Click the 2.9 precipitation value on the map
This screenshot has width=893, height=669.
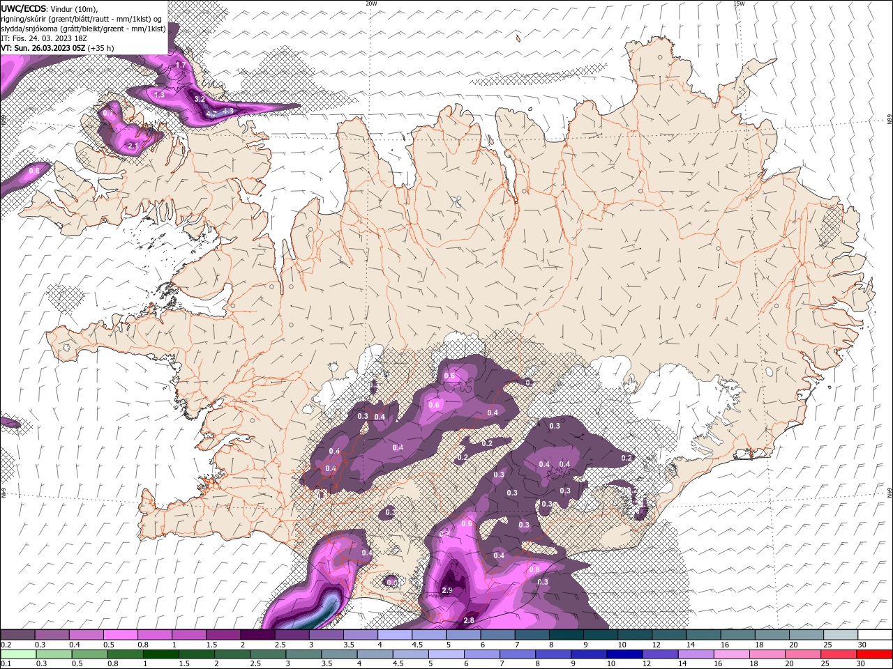coord(448,590)
